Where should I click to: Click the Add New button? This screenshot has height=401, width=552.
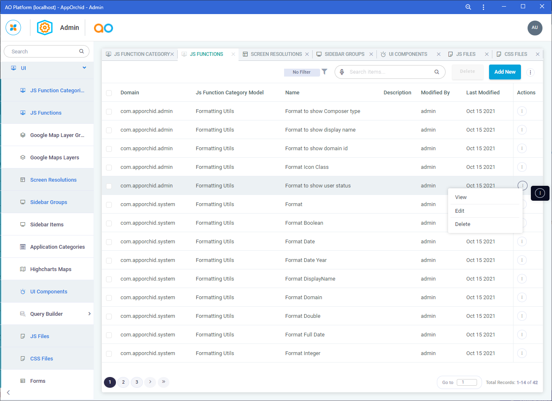point(505,72)
